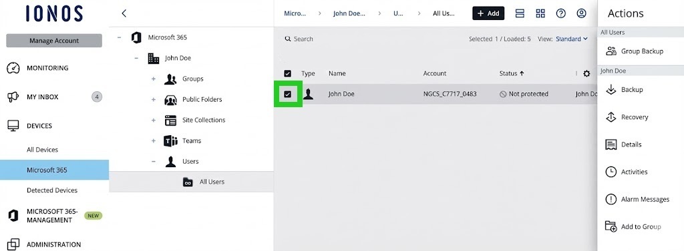The width and height of the screenshot is (684, 251).
Task: Click the Administration icon
Action: [x=13, y=244]
